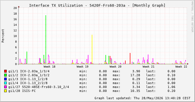Viewport: 195px width, 102px height.
Task: Click the Week 21 axis label
Action: click(x=148, y=67)
